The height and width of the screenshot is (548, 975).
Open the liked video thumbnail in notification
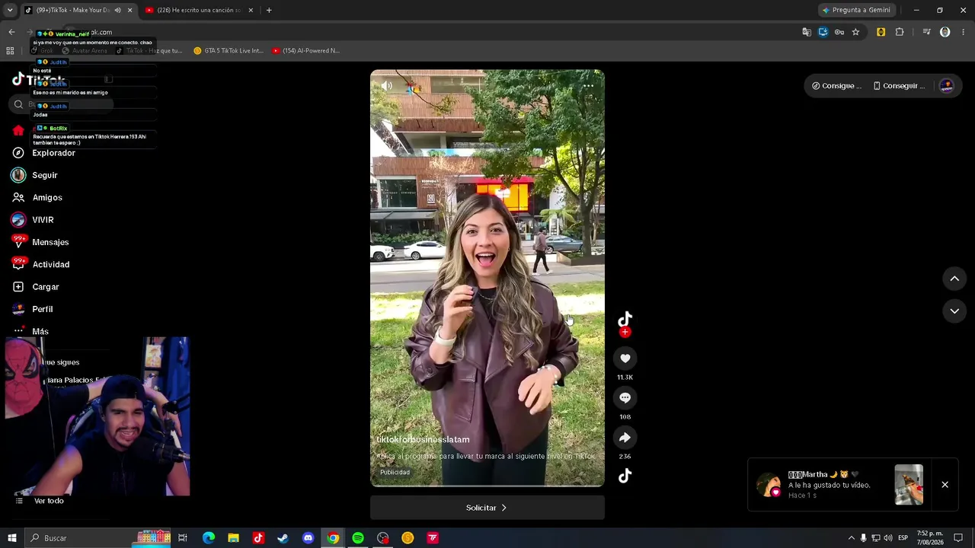909,485
